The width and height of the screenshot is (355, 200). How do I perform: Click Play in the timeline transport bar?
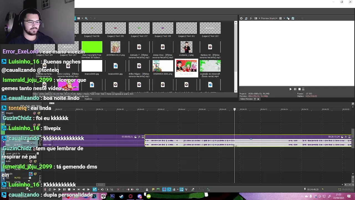point(59,189)
